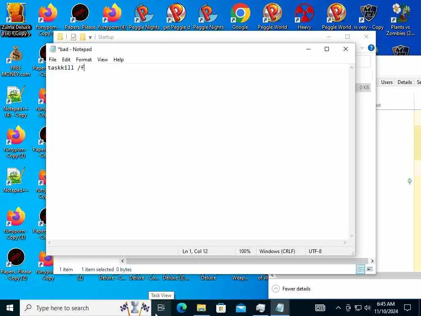The height and width of the screenshot is (316, 421).
Task: Open the Edit menu in Notepad
Action: (66, 60)
